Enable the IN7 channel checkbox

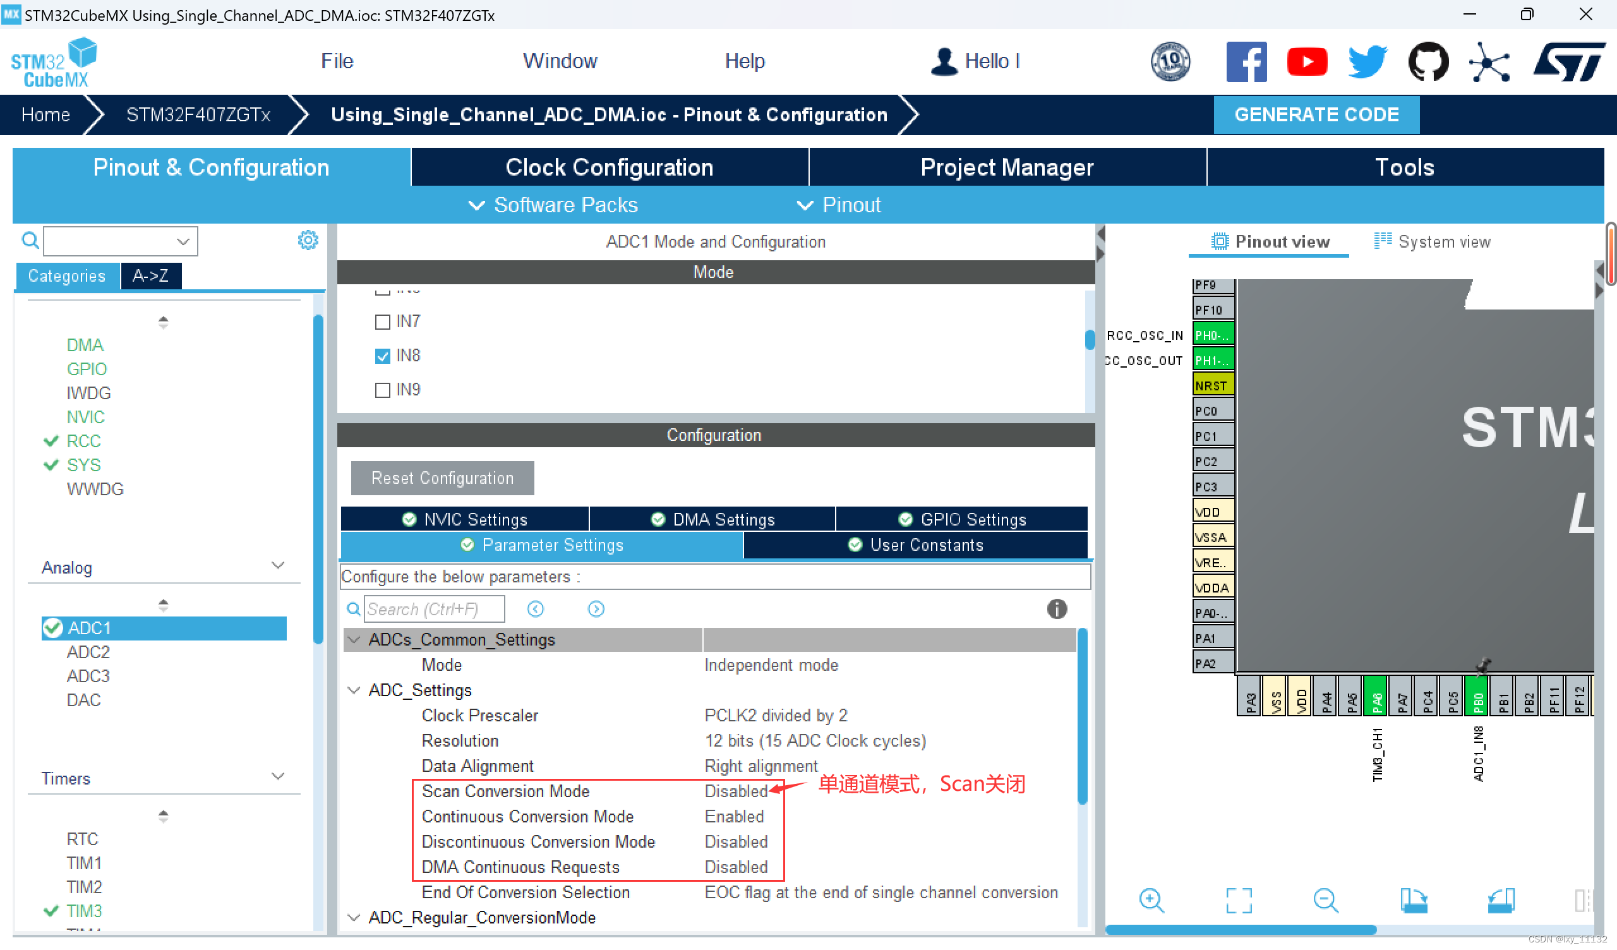click(x=382, y=322)
